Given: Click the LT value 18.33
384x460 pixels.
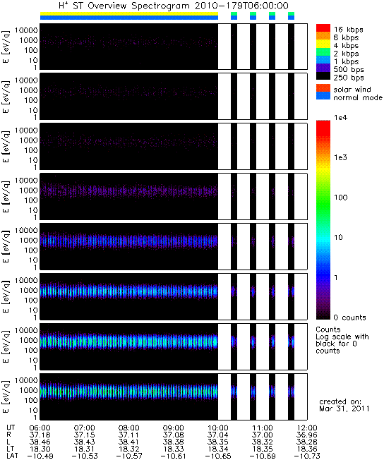Looking at the screenshot, I should (173, 449).
